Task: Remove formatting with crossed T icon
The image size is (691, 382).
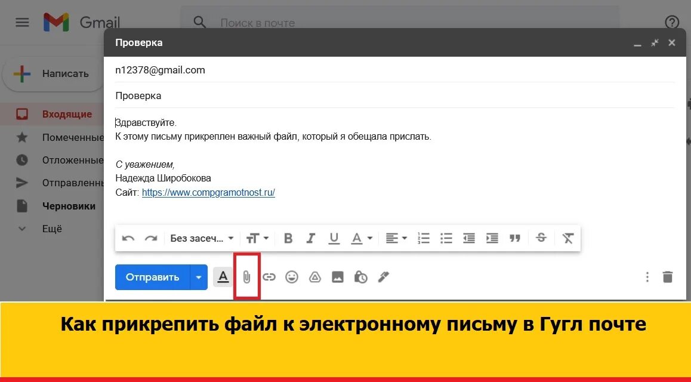Action: coord(567,238)
